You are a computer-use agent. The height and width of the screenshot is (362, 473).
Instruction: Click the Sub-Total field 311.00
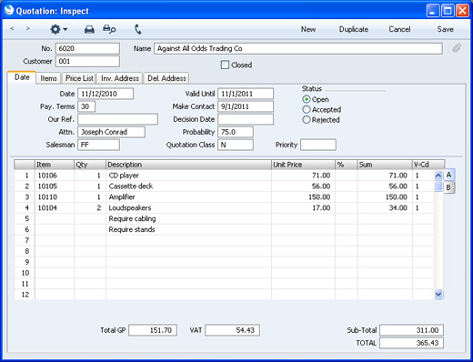point(411,330)
